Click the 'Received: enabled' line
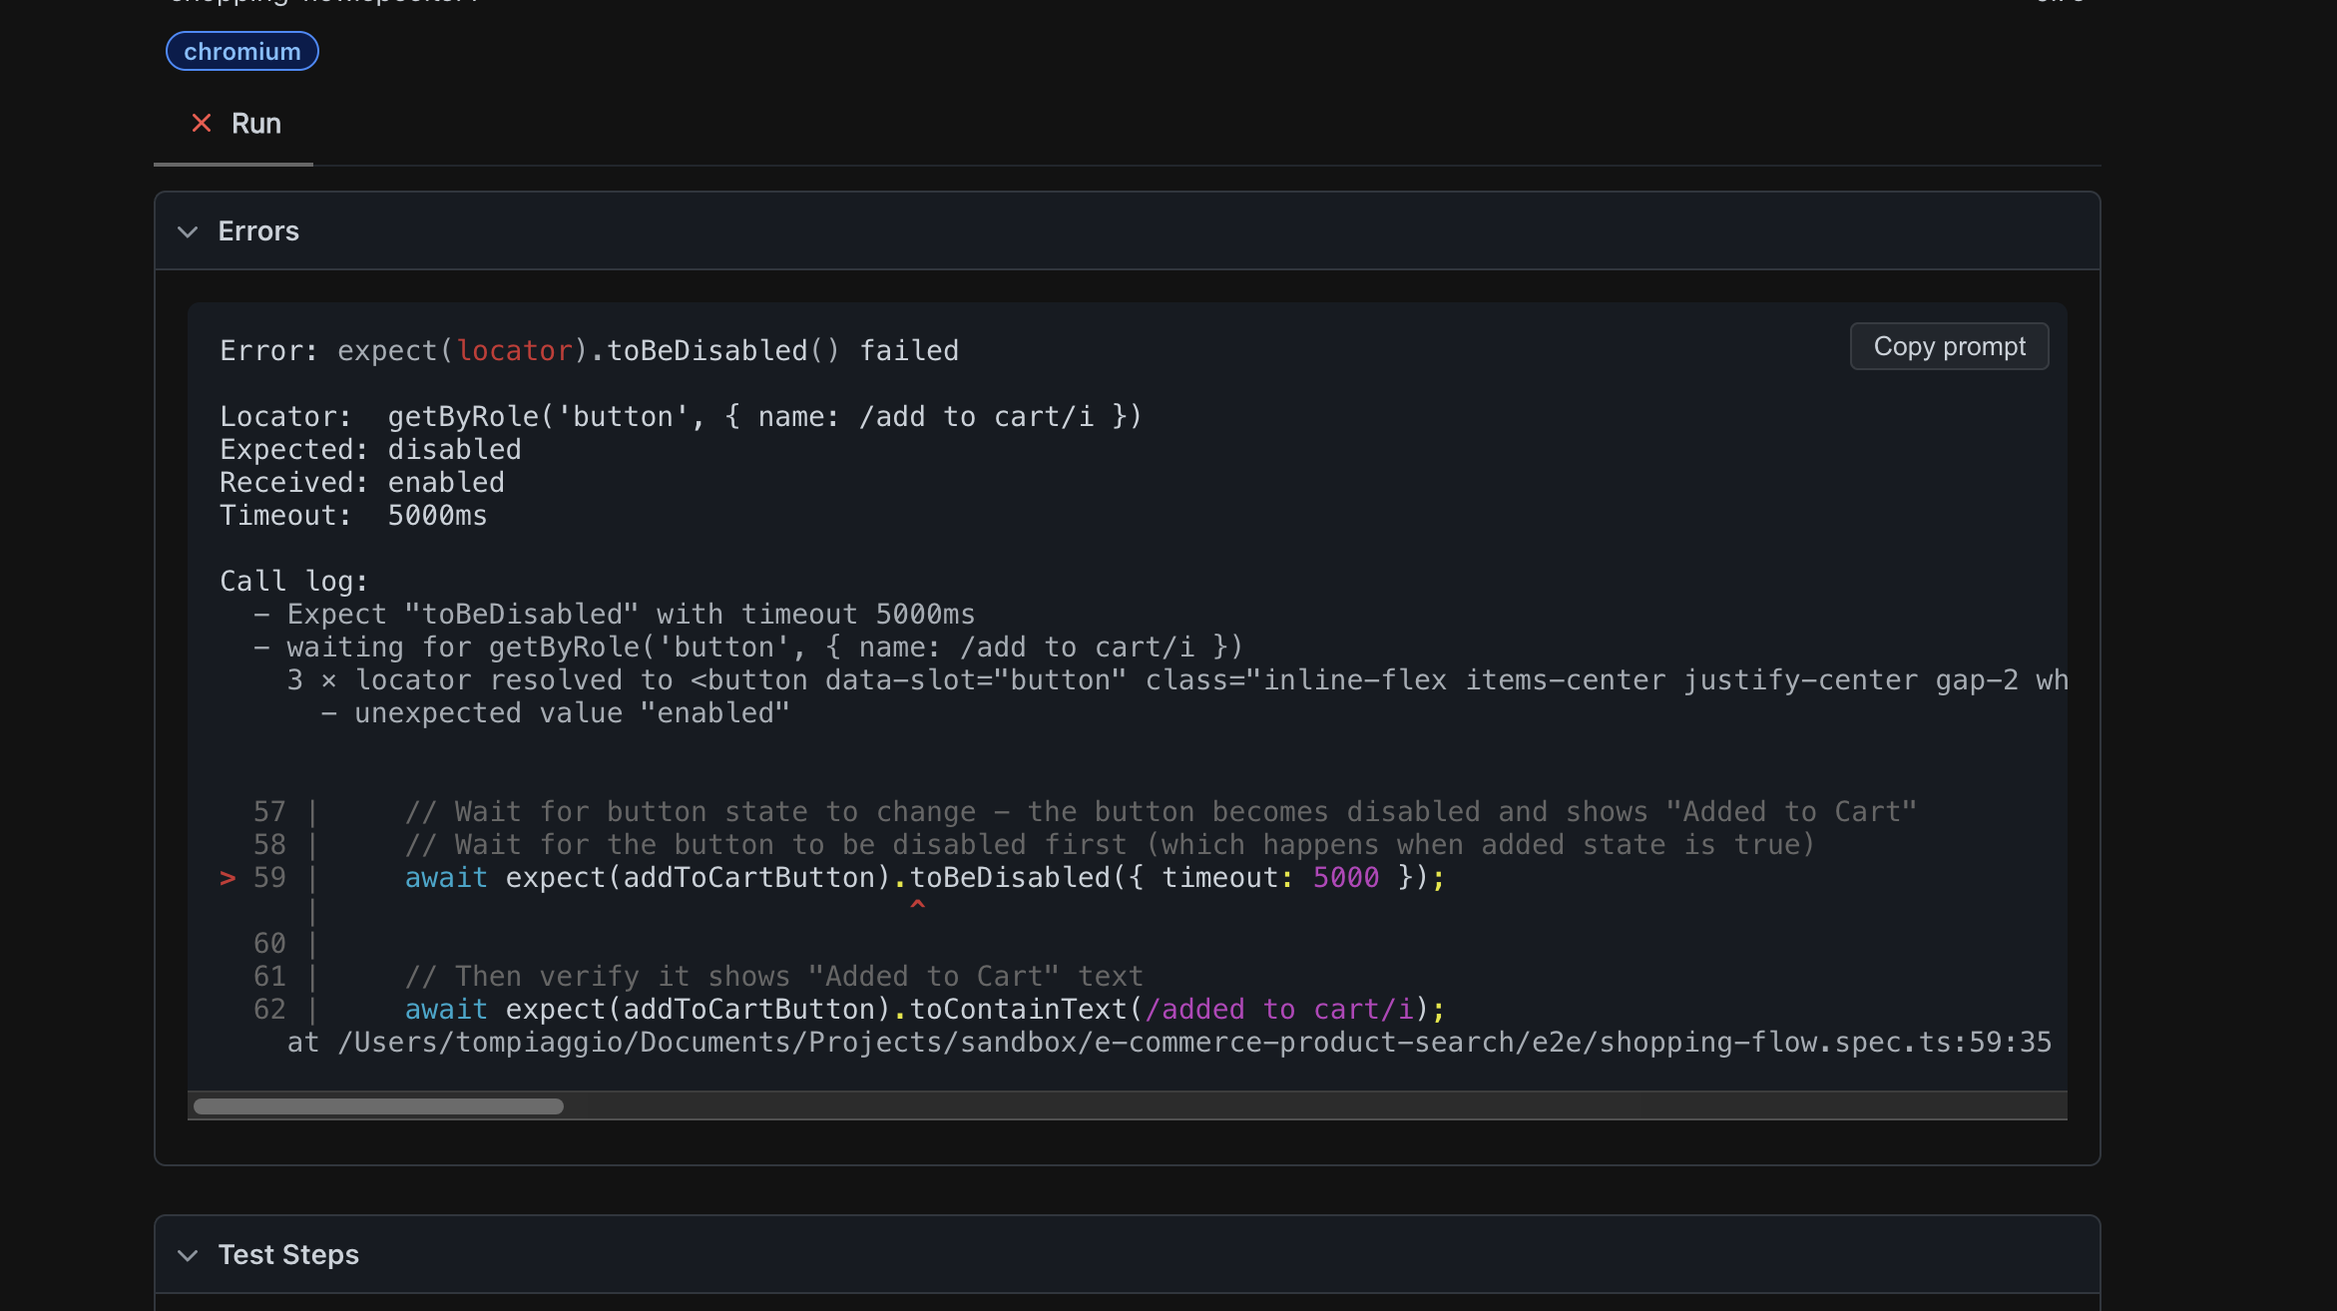This screenshot has height=1311, width=2337. pyautogui.click(x=362, y=483)
